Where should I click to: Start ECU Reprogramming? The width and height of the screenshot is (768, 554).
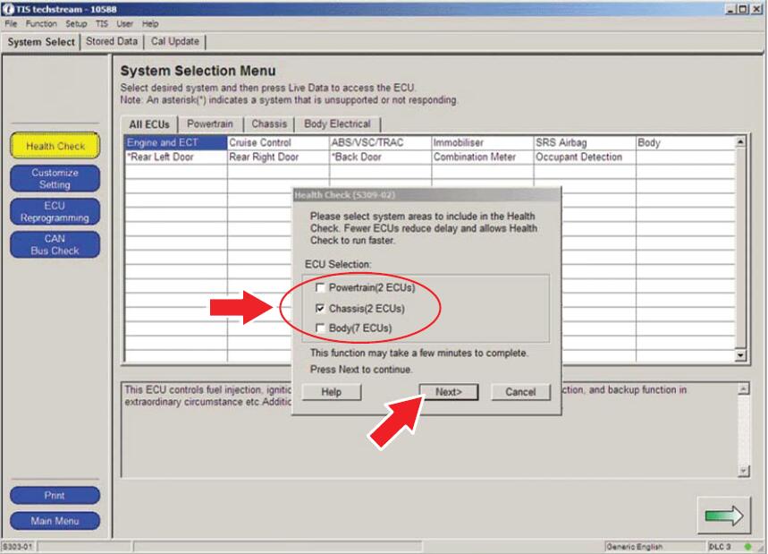click(55, 211)
